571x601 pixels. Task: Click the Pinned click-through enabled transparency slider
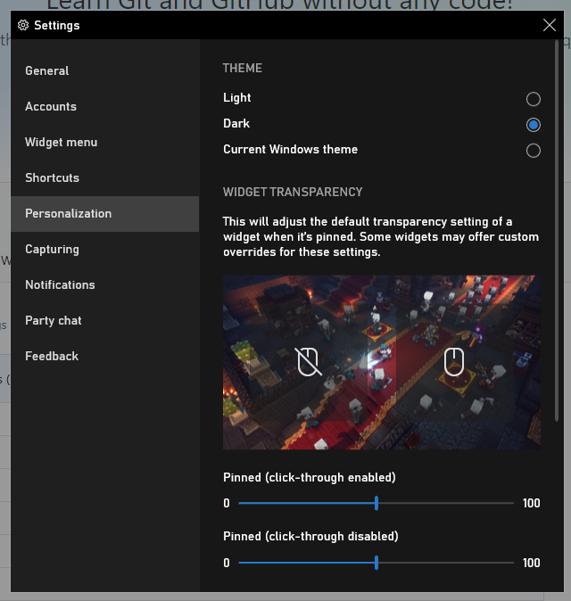click(x=377, y=503)
